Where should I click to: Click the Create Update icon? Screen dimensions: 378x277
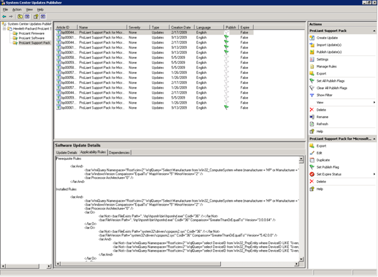[312, 38]
